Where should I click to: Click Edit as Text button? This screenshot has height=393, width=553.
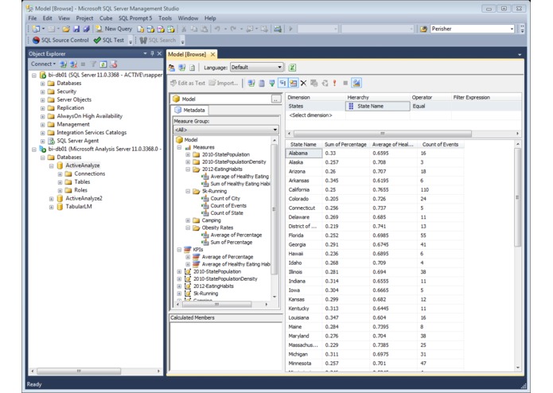click(x=188, y=84)
